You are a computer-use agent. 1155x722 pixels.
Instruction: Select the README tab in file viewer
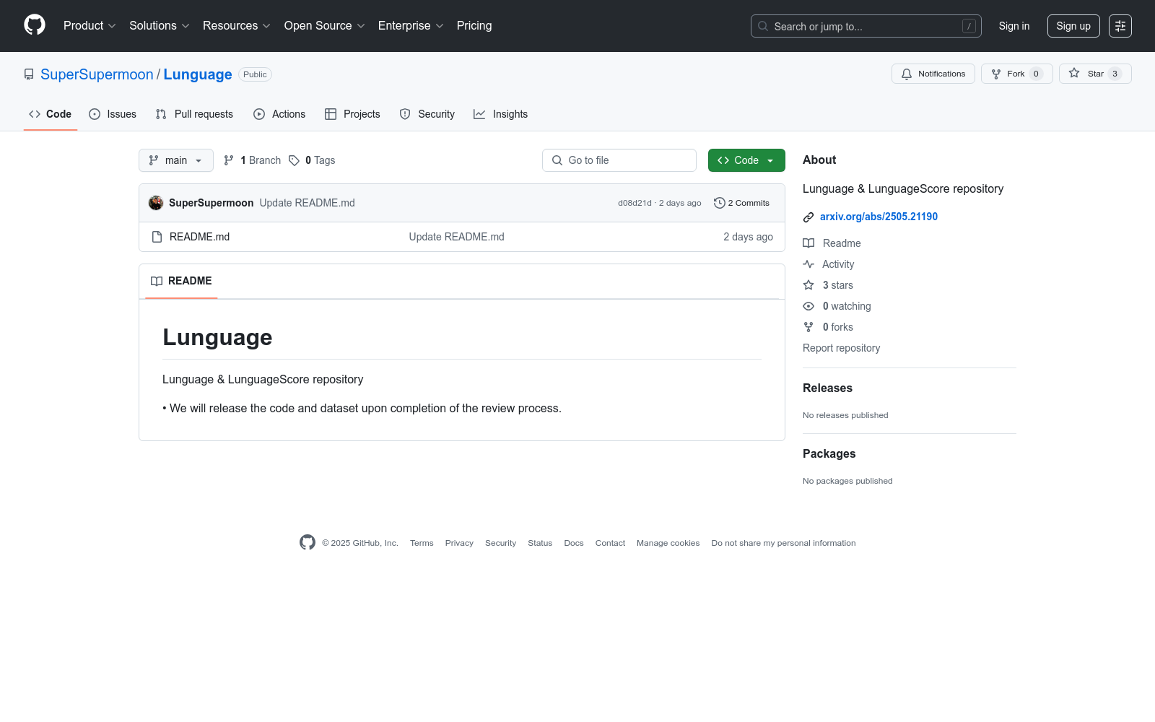pyautogui.click(x=181, y=281)
